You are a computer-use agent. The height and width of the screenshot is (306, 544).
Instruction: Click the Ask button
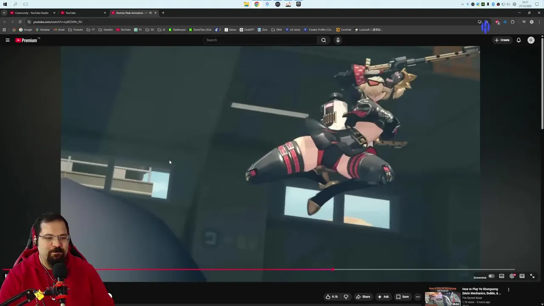pyautogui.click(x=383, y=297)
